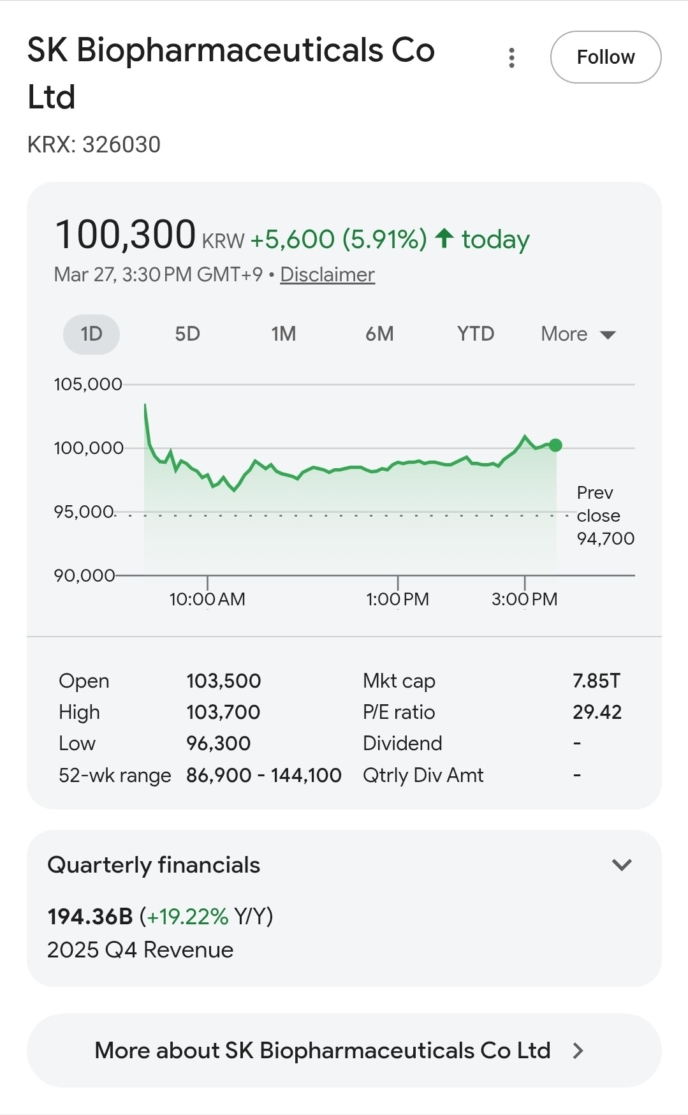The image size is (688, 1115).
Task: Click the green up arrow icon
Action: (444, 239)
